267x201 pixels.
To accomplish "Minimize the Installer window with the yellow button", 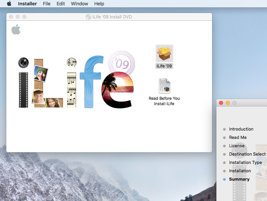I will 228,103.
